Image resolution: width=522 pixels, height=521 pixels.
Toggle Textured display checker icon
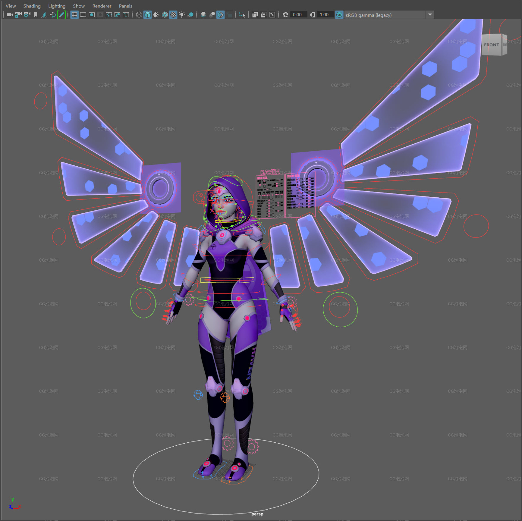(173, 15)
